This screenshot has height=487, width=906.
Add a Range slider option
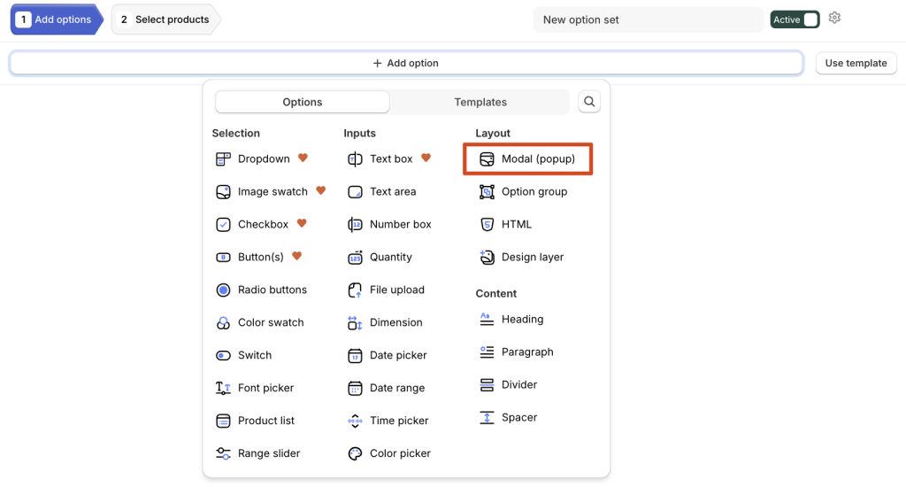point(257,453)
